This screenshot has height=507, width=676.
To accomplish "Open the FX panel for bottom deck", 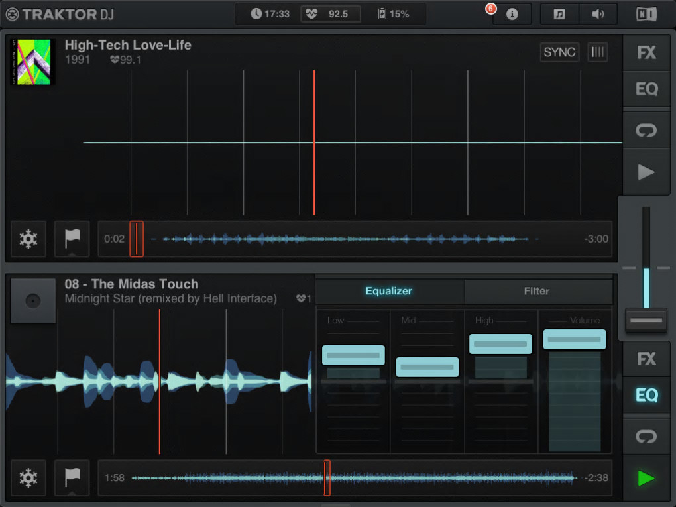I will (x=646, y=359).
